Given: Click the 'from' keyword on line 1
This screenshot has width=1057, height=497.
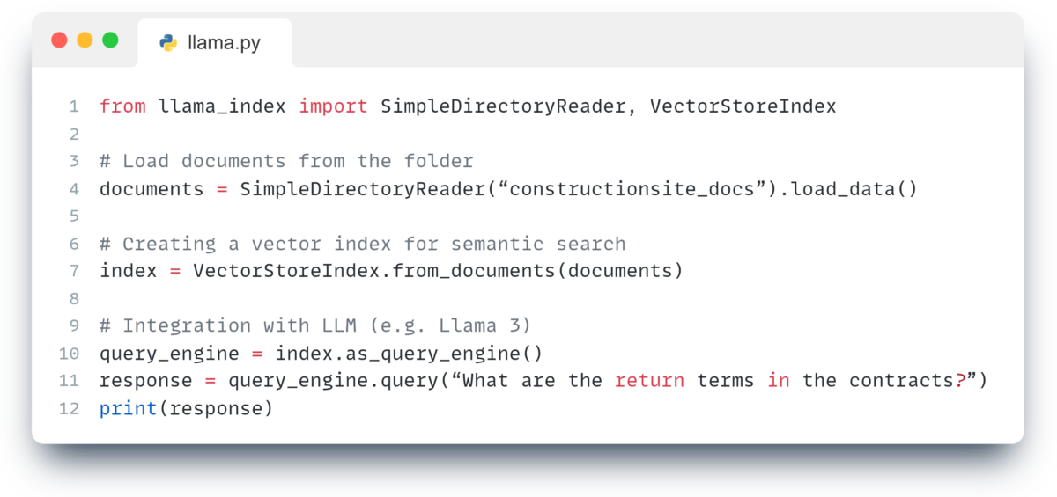Looking at the screenshot, I should point(122,106).
